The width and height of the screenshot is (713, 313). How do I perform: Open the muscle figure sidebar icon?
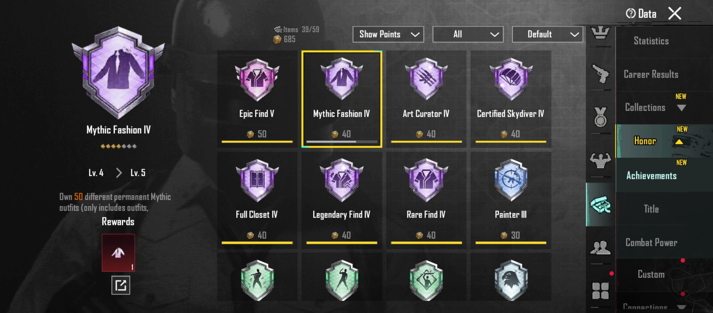pos(601,161)
